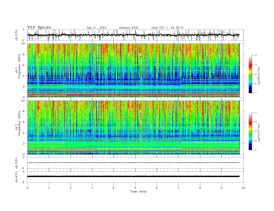The height and width of the screenshot is (211, 274).
Task: Click the "-5" label on ch.1 color bar
Action: tap(255, 74)
